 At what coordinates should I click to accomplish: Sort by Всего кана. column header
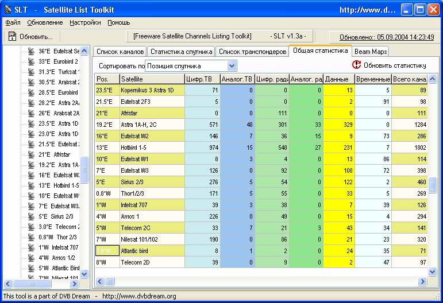pyautogui.click(x=410, y=79)
